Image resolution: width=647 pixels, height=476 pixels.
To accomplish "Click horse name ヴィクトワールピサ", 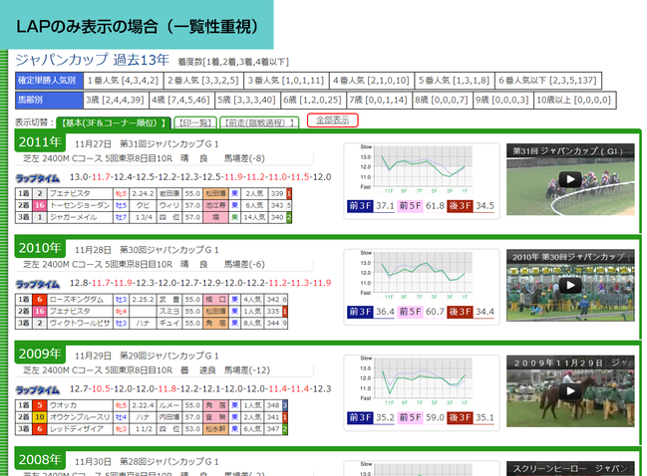I will [80, 323].
